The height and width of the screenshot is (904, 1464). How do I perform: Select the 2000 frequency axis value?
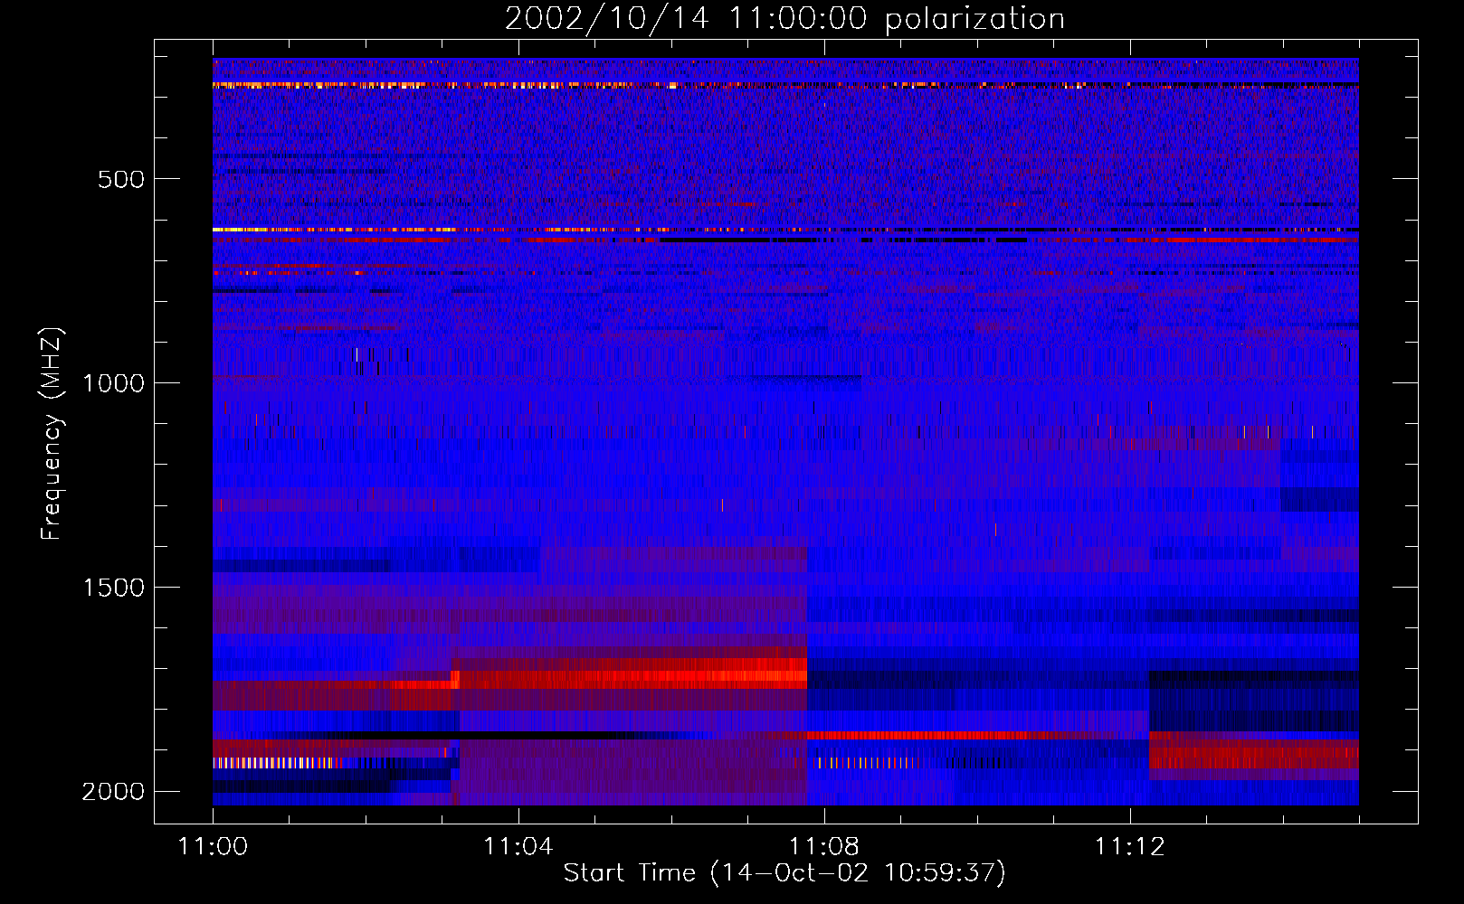click(x=113, y=792)
